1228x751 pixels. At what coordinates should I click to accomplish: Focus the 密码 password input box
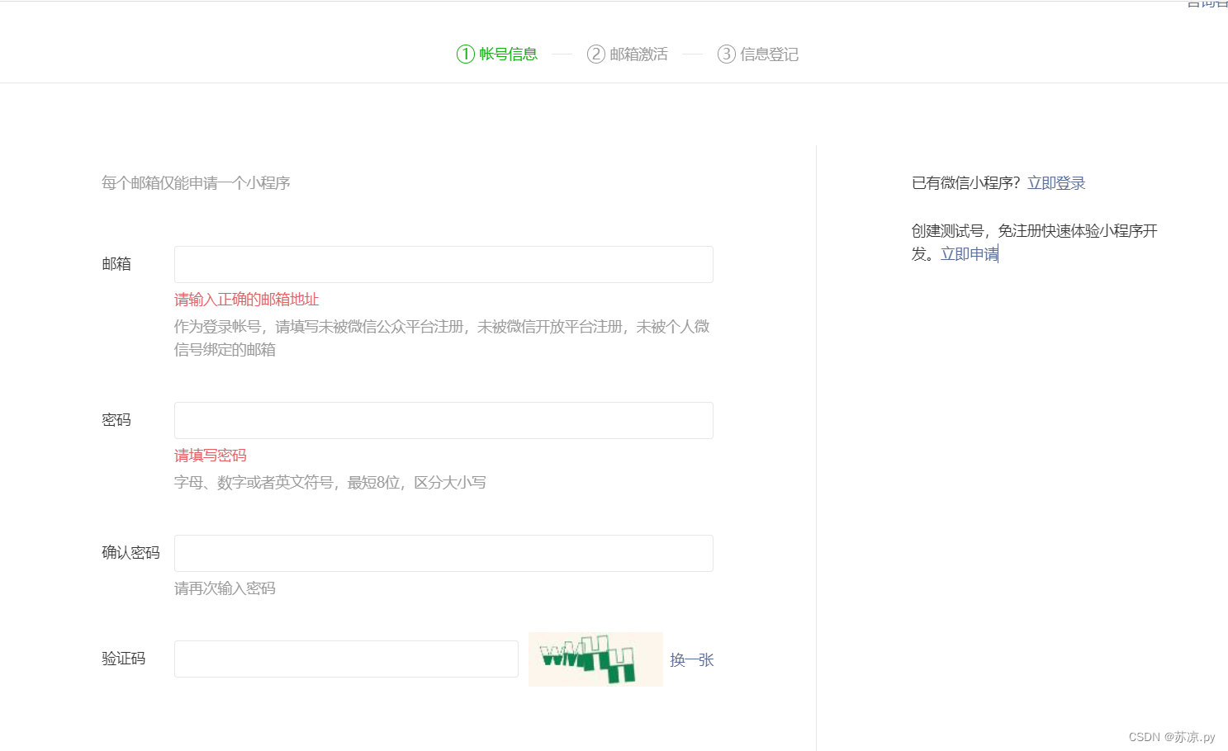(443, 420)
